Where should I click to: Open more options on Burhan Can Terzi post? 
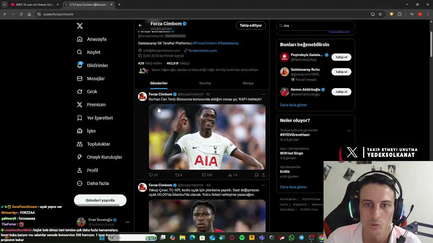pyautogui.click(x=264, y=94)
